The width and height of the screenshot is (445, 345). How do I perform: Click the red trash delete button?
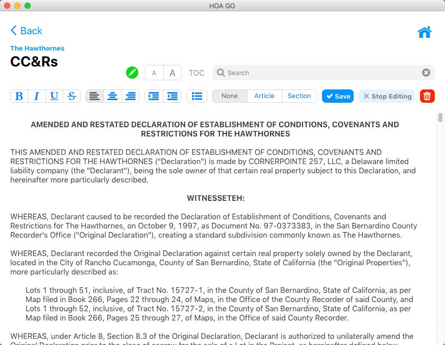[x=427, y=96]
